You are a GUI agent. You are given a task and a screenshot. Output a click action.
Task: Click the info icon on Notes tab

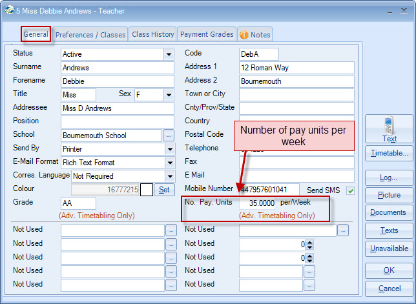[244, 35]
